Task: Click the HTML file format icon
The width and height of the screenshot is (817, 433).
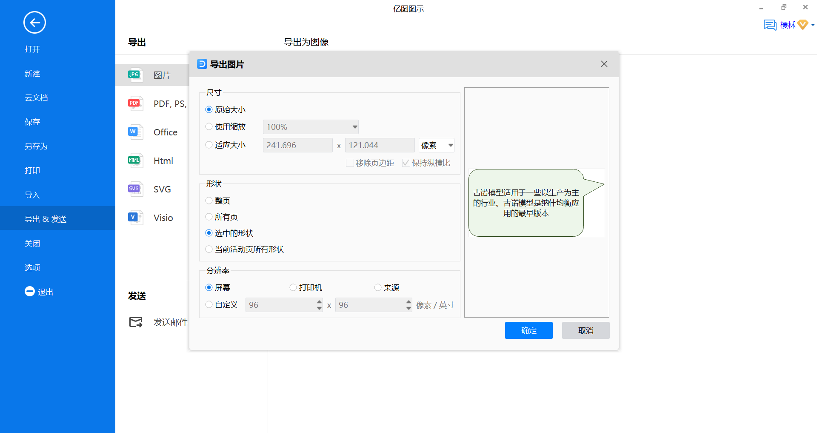Action: pyautogui.click(x=135, y=161)
